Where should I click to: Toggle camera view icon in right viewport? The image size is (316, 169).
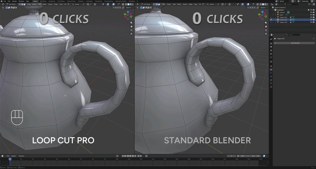266,30
